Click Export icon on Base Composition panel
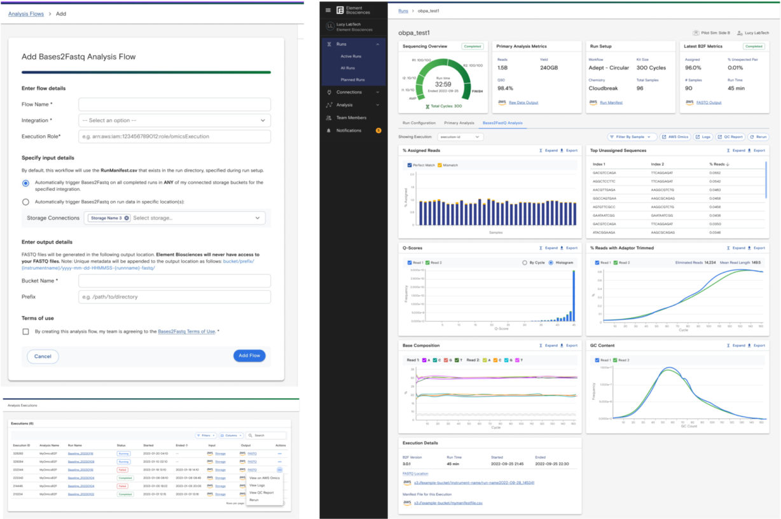Viewport: 781px width, 519px height. (562, 345)
